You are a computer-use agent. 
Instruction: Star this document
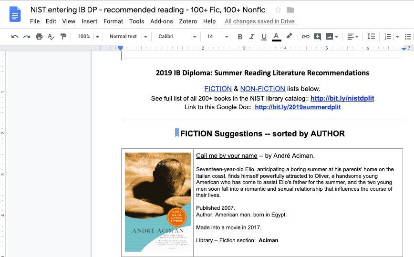click(278, 10)
